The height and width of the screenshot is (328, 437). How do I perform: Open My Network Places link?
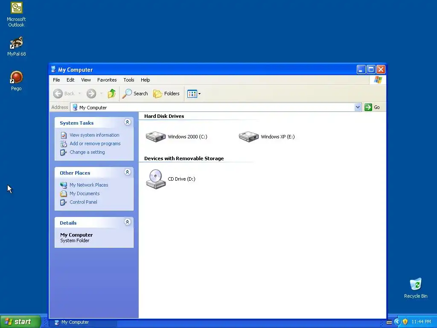[89, 185]
